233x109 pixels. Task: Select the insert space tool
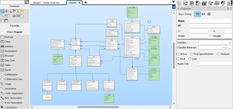[18, 11]
